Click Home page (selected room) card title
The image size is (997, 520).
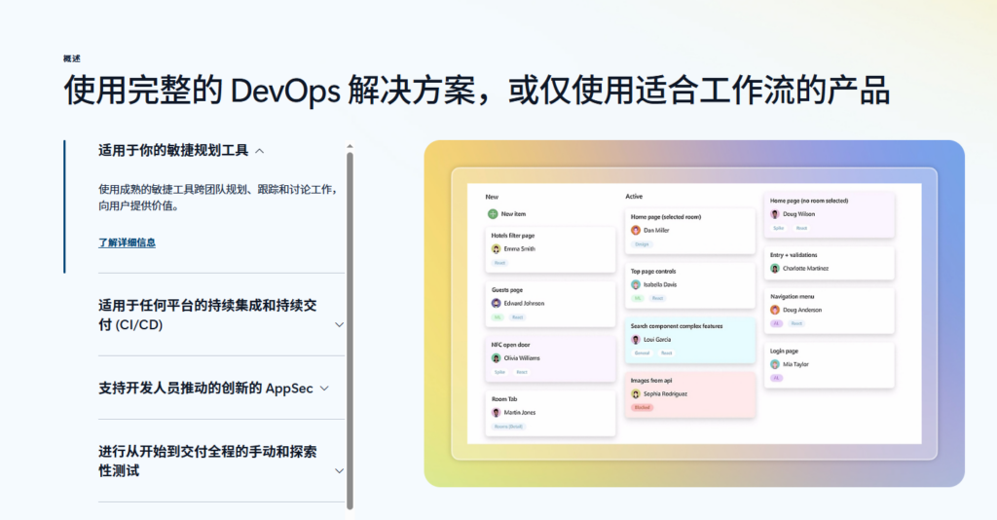(666, 217)
